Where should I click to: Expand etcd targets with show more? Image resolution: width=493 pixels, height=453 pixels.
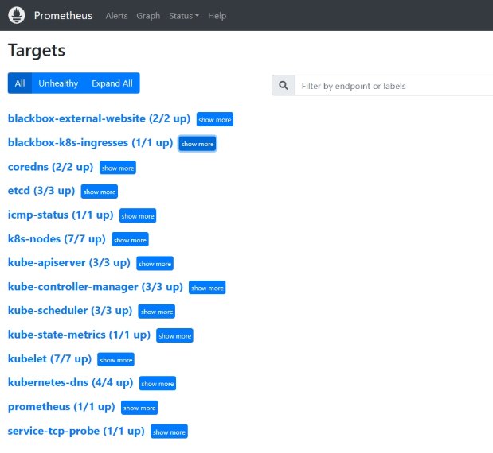coord(100,192)
